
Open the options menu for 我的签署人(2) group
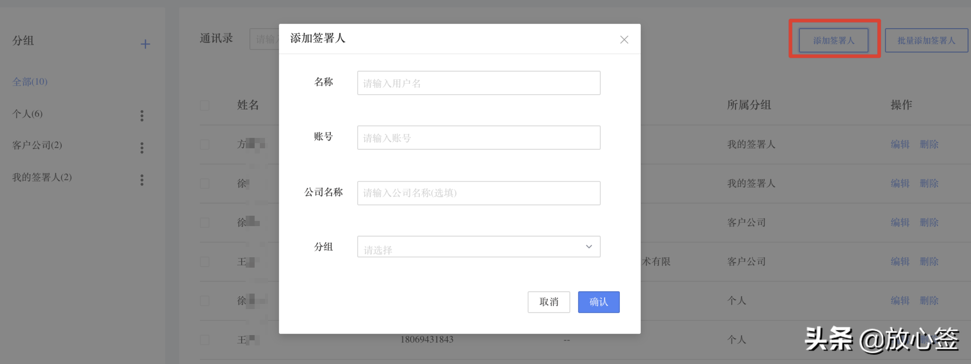(x=142, y=180)
